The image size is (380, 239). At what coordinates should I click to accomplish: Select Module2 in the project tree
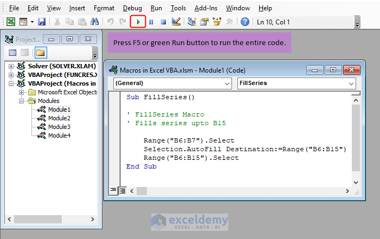click(59, 118)
